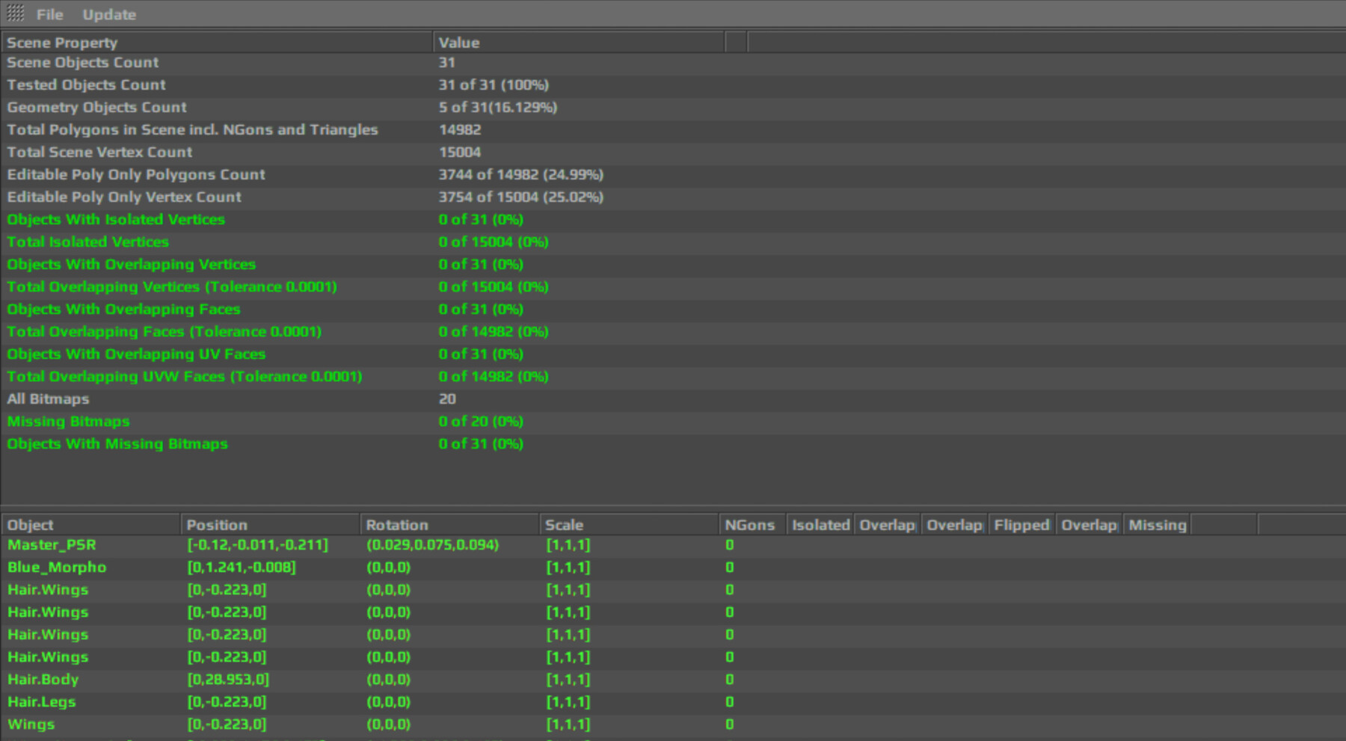Image resolution: width=1346 pixels, height=741 pixels.
Task: Click the NGons column header
Action: (x=752, y=525)
